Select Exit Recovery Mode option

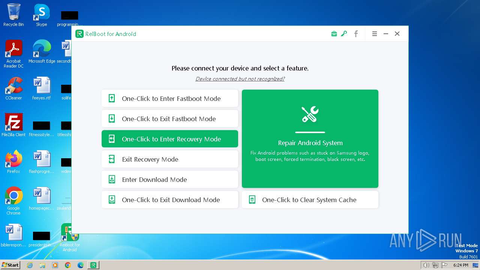point(170,159)
